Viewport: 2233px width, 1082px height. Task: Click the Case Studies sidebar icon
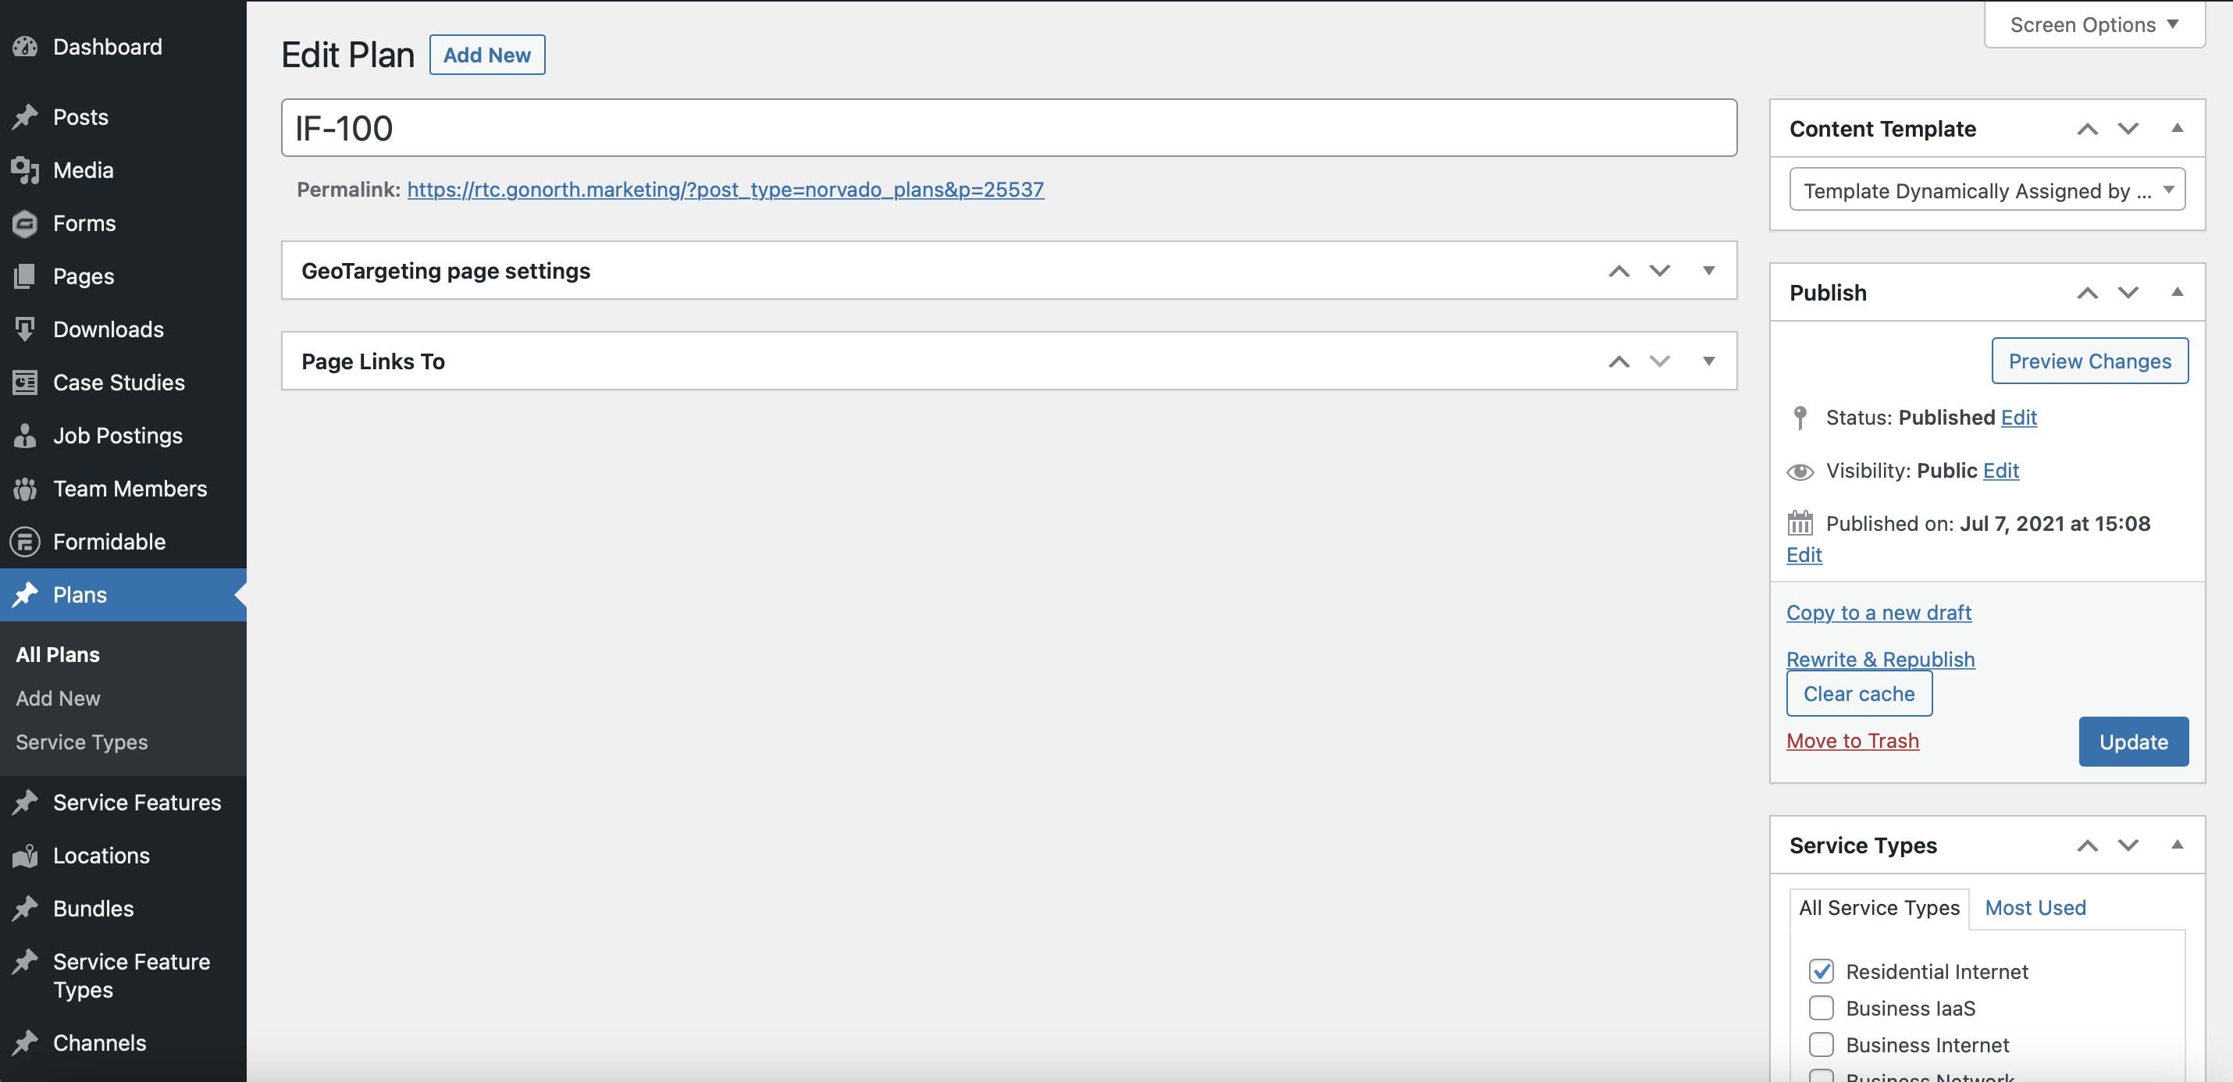pos(25,383)
